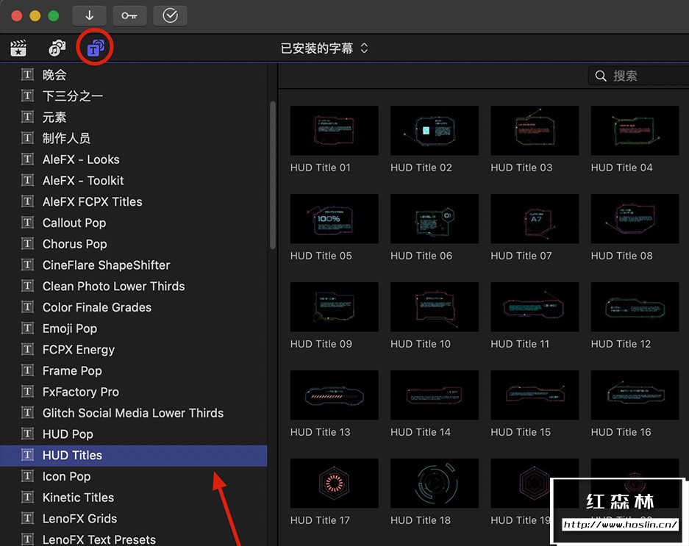This screenshot has height=546, width=689.
Task: Select HUD Title 11 thumbnail
Action: pyautogui.click(x=535, y=307)
